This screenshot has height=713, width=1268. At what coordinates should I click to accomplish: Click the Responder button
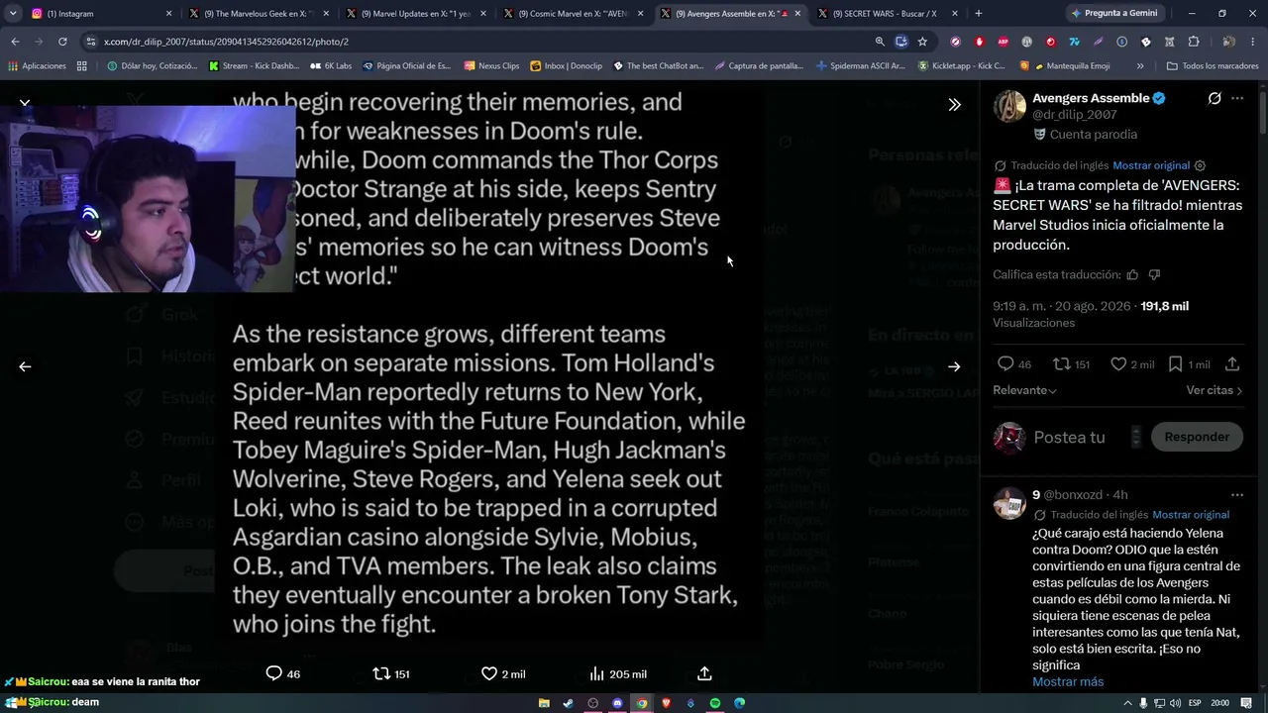[x=1197, y=437]
